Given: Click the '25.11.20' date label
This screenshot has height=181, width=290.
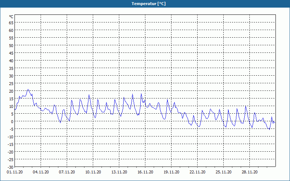Looking at the screenshot, I should [223, 172].
